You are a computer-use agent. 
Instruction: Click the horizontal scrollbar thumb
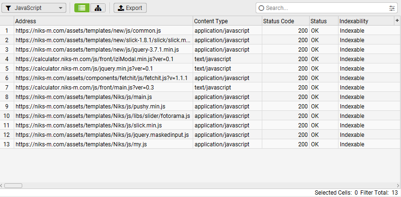coord(13,186)
